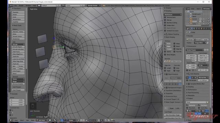Click the Rotate button in Transform panel
Image resolution: width=220 pixels, height=123 pixels.
coord(18,15)
